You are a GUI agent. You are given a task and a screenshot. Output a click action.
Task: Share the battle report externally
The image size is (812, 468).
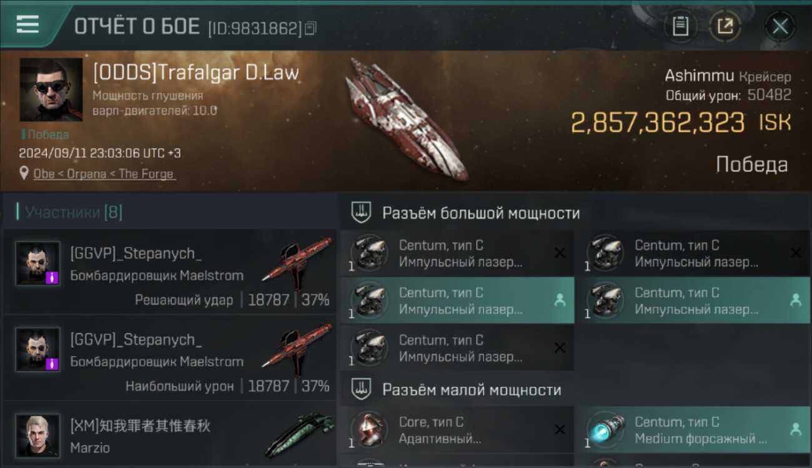(x=725, y=26)
